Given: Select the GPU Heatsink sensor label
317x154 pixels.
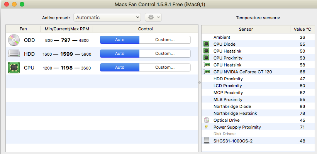Looking at the screenshot, I should [x=227, y=65].
